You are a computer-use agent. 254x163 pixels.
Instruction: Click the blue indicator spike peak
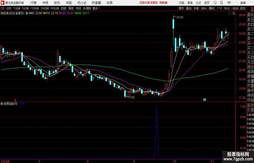pyautogui.click(x=157, y=107)
